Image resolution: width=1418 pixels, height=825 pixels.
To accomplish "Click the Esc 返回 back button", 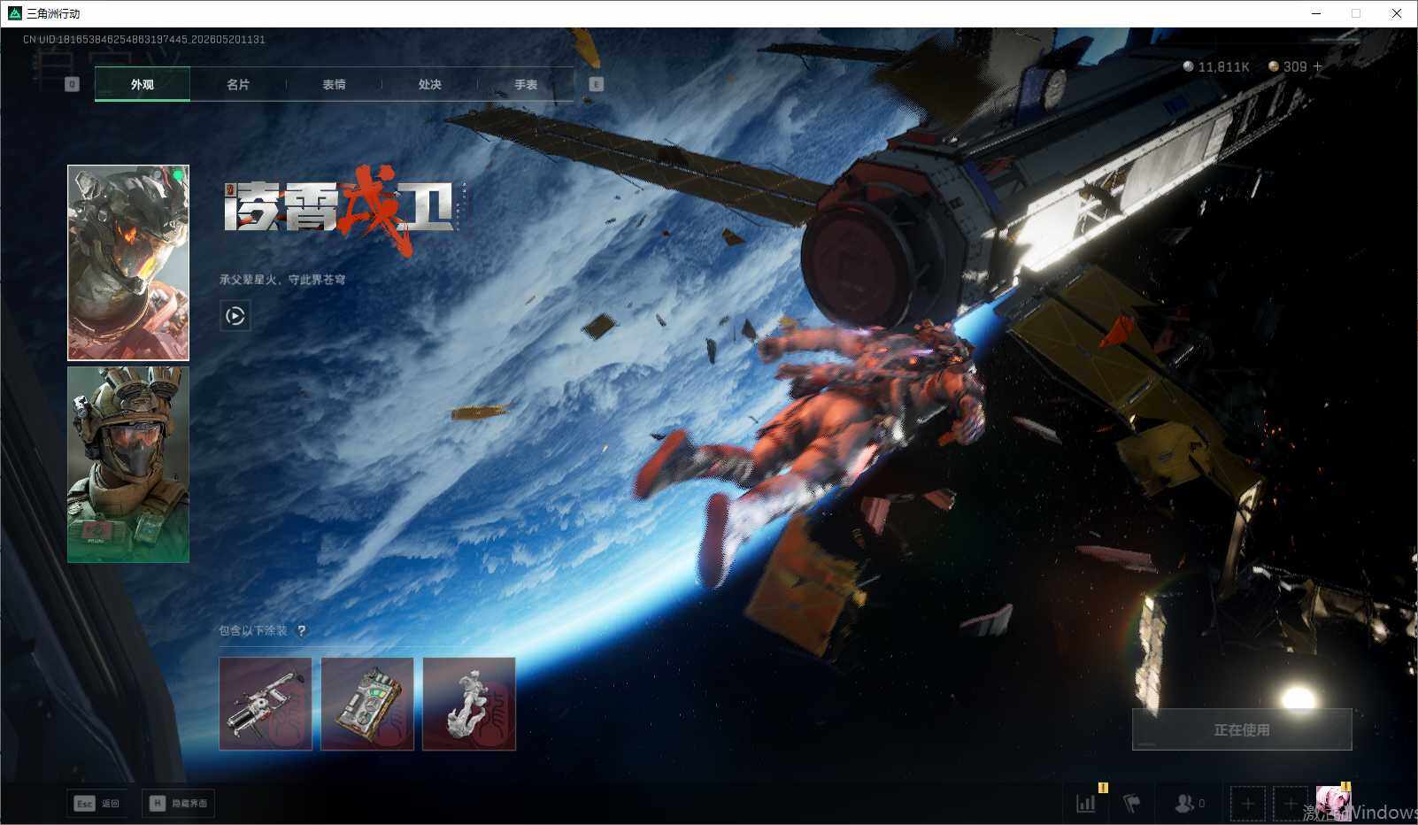I will pos(96,803).
